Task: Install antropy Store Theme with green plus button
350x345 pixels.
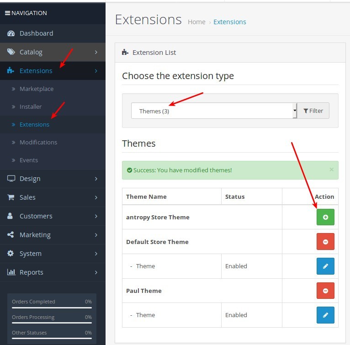Action: tap(325, 217)
